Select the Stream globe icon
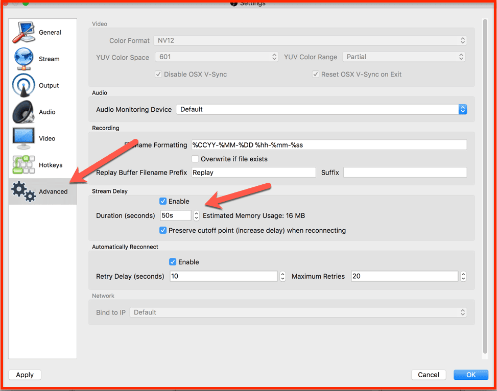Image resolution: width=497 pixels, height=391 pixels. pyautogui.click(x=23, y=59)
